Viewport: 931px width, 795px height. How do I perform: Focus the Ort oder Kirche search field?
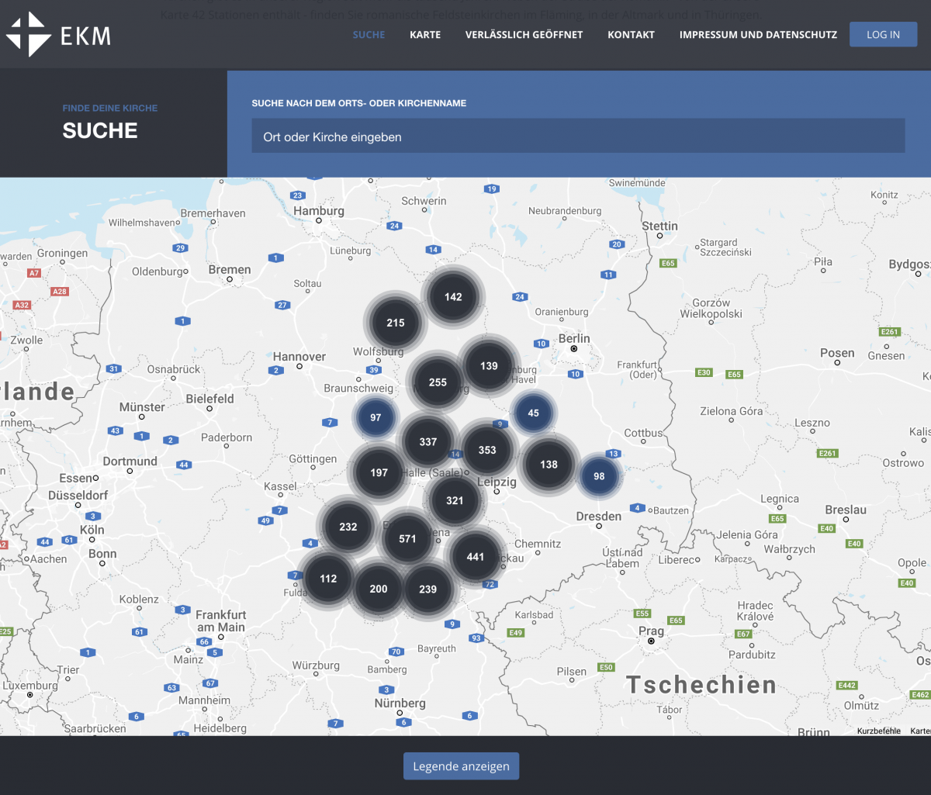point(578,137)
